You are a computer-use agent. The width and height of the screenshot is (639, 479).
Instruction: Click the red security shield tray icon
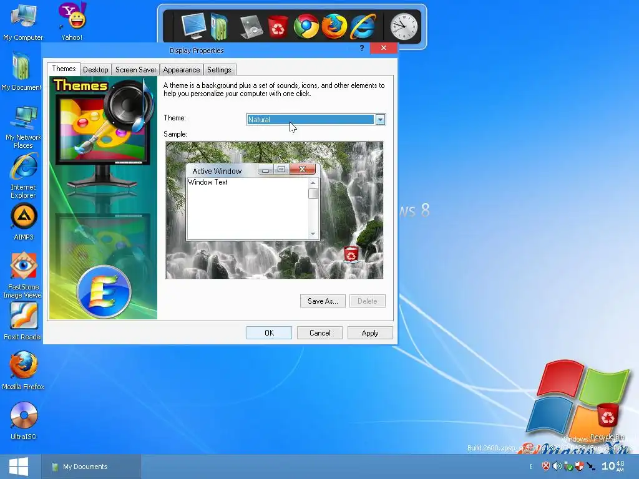545,466
